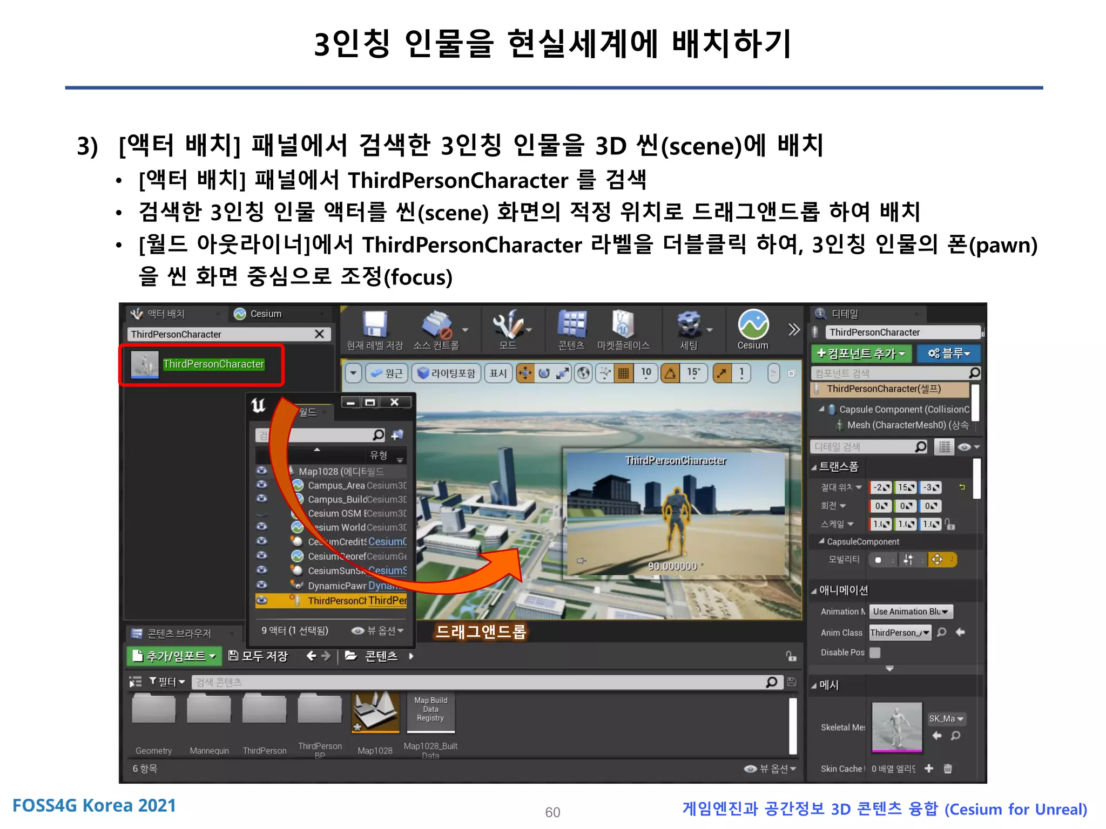Change the rotation snap value 15°
Image resolution: width=1106 pixels, height=829 pixels.
coord(693,373)
